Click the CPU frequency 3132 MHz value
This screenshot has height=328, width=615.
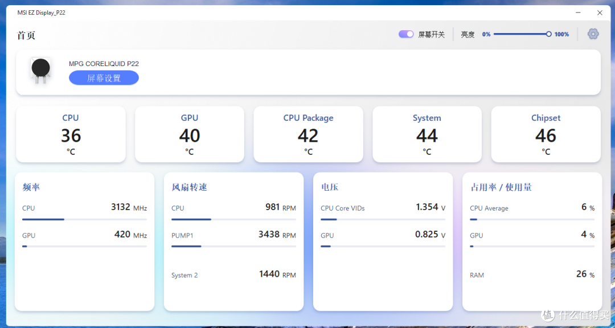(x=129, y=207)
